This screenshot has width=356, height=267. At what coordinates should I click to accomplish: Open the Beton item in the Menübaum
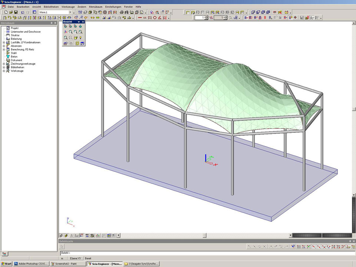pos(14,57)
